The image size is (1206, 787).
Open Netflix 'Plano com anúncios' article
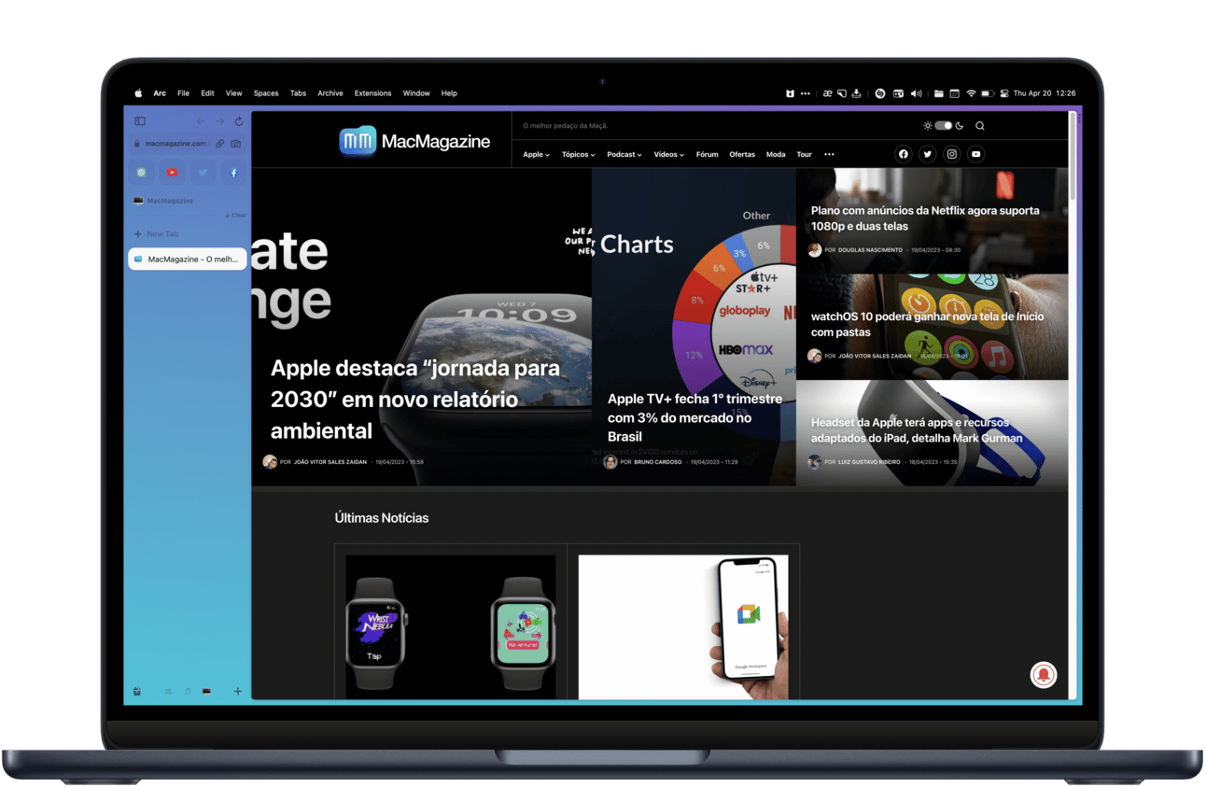[x=925, y=218]
